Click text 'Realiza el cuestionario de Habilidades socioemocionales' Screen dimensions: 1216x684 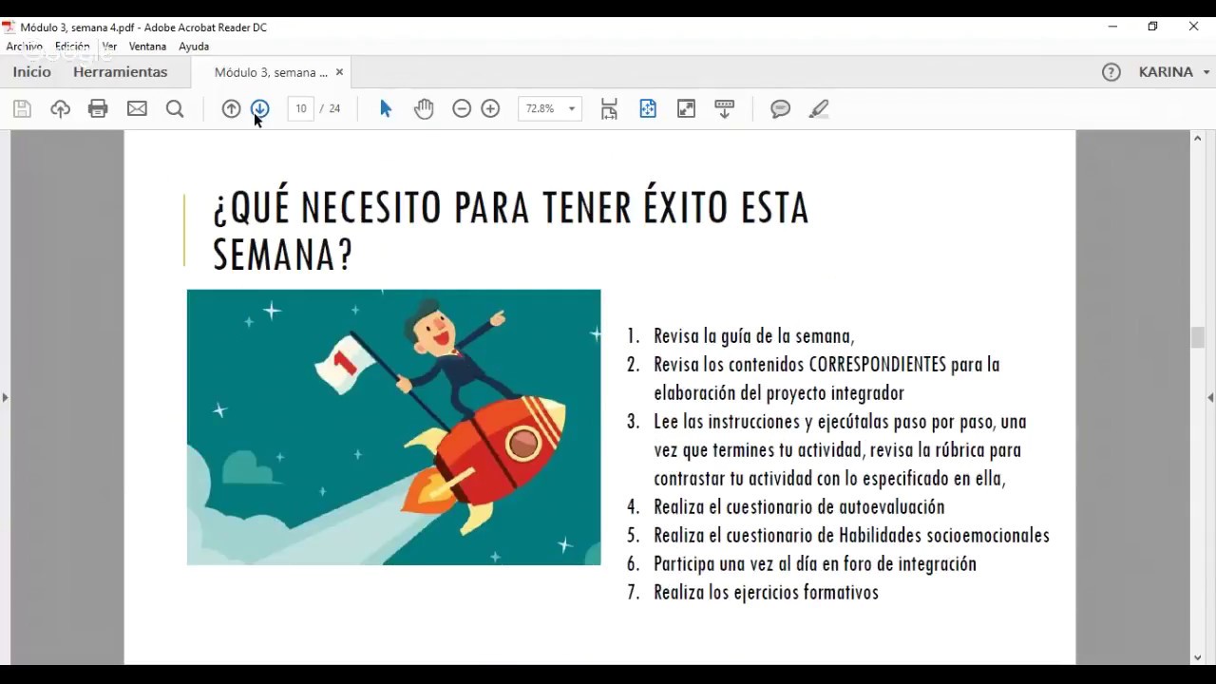click(x=851, y=535)
